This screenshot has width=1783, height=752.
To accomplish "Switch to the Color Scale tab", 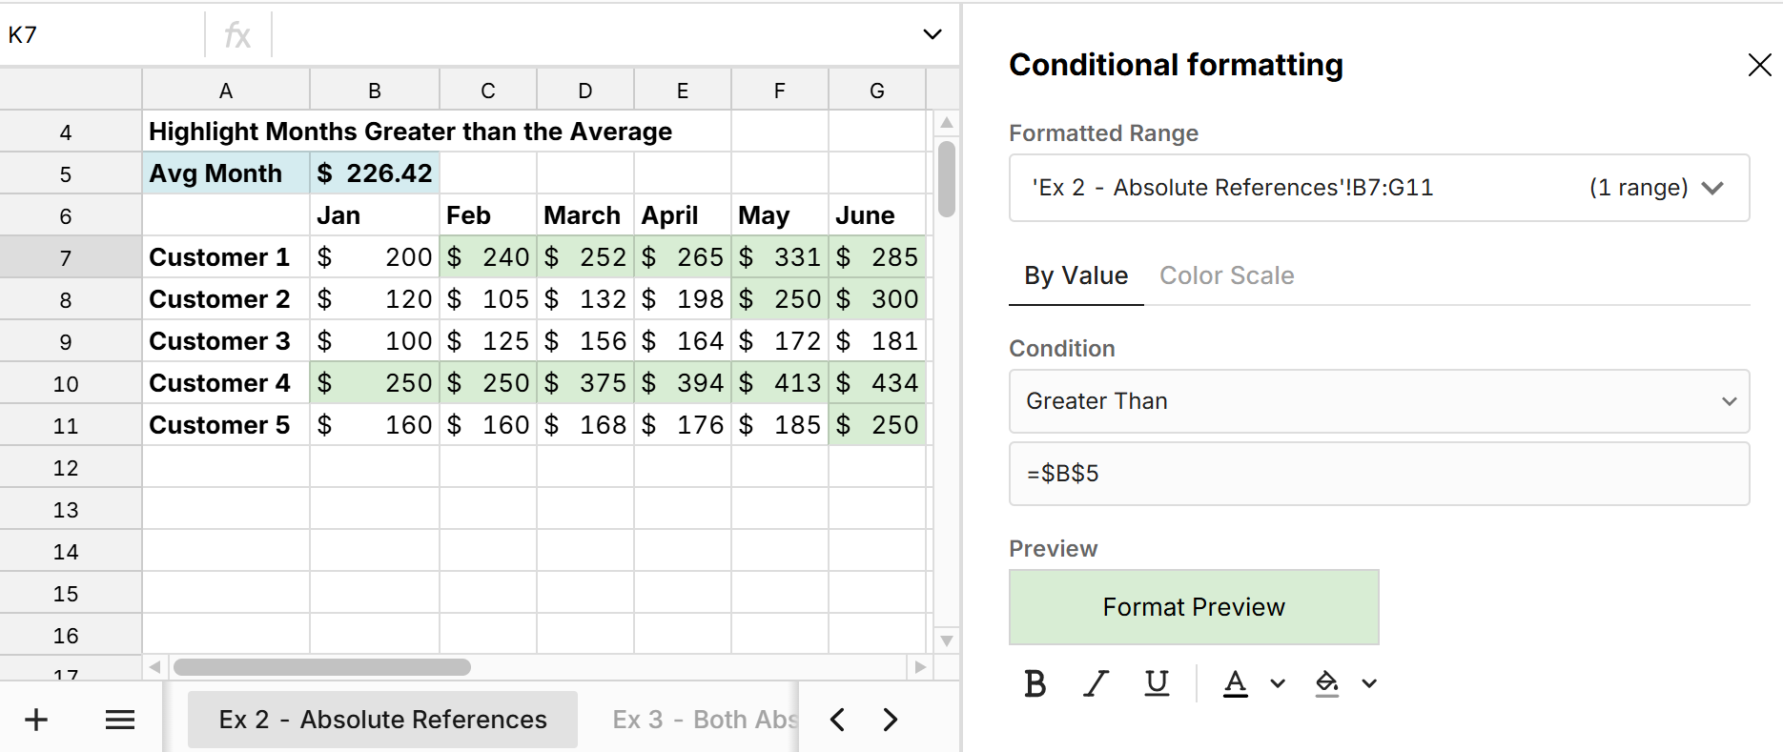I will click(1226, 275).
